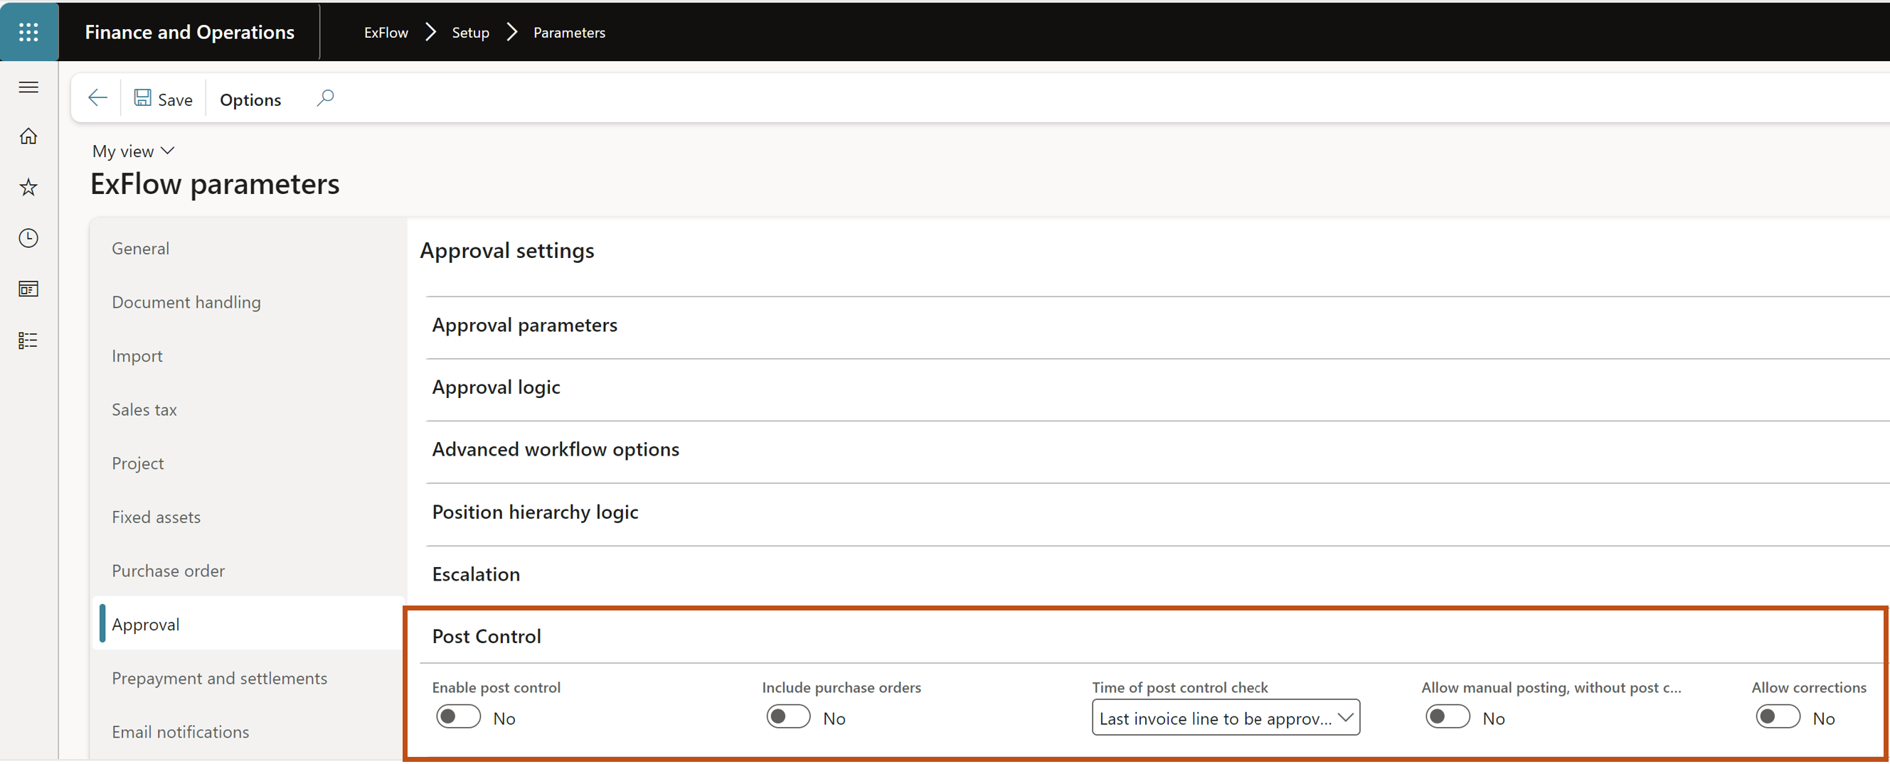Select Prepayment and settlements tab

(219, 678)
